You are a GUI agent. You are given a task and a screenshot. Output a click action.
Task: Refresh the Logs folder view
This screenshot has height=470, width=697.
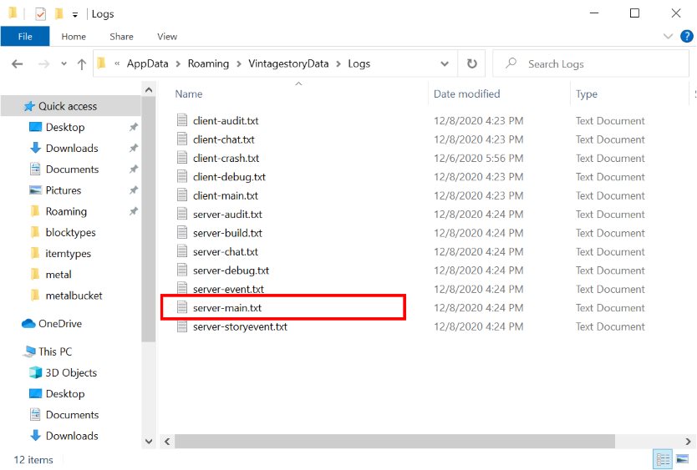tap(472, 64)
